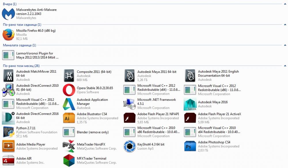
Task: Collapse the 'Миналата седмица' group arrow
Action: 285,45
